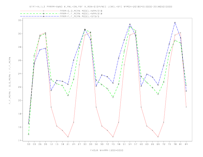Click x-axis forecast hour label 51
This screenshot has width=203, height=157.
(124, 144)
